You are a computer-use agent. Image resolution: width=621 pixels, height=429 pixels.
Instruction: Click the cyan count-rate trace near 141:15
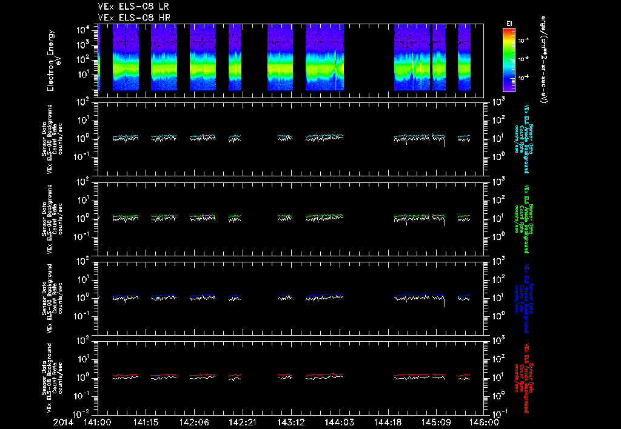pyautogui.click(x=164, y=136)
